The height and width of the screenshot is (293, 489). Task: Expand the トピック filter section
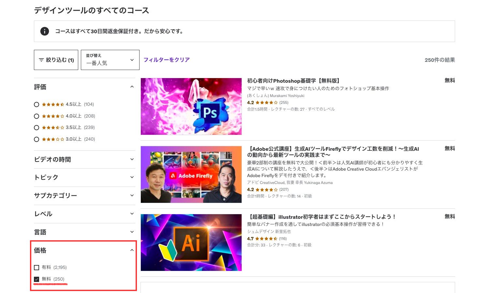pyautogui.click(x=84, y=177)
